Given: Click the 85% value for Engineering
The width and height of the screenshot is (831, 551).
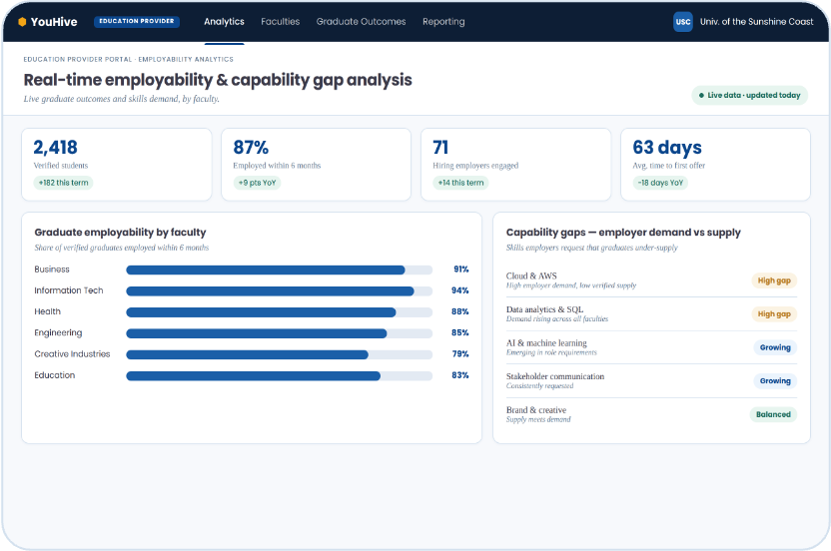Looking at the screenshot, I should (460, 332).
